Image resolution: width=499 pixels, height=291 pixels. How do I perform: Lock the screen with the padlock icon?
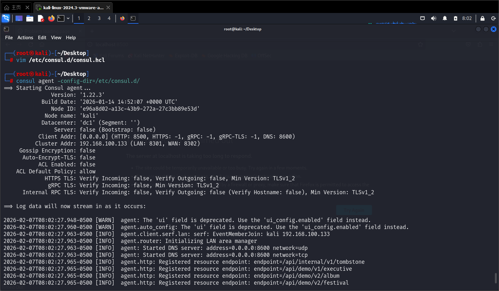pyautogui.click(x=482, y=18)
